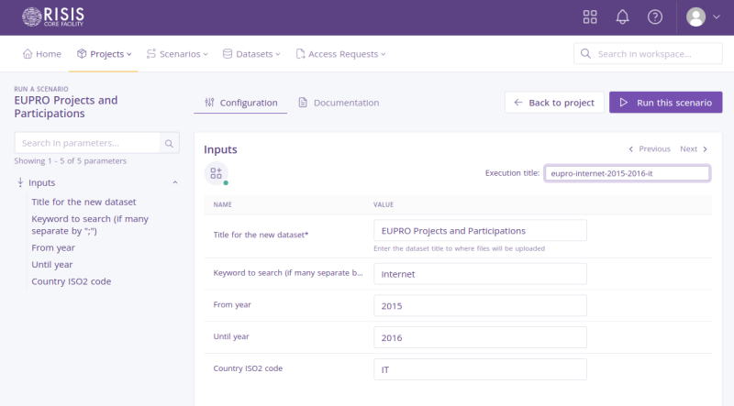Click search magnifier in parameters box
Viewport: 734px width, 406px height.
coord(169,143)
